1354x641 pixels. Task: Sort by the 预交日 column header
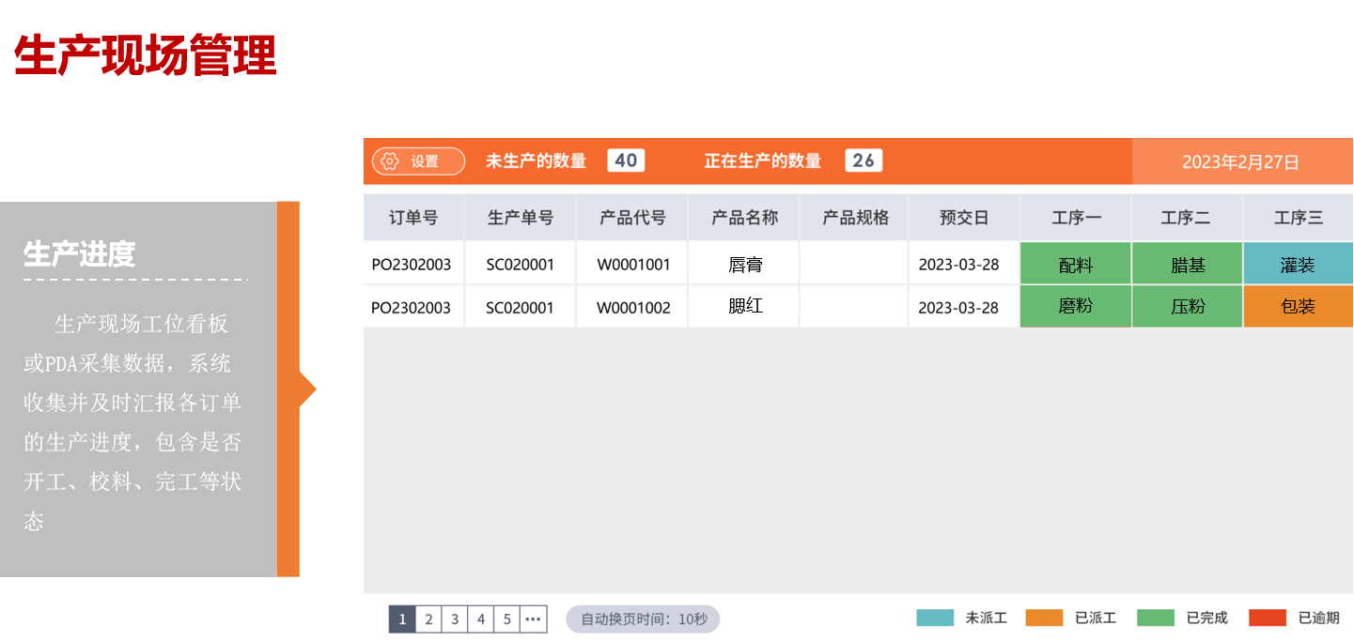(962, 216)
